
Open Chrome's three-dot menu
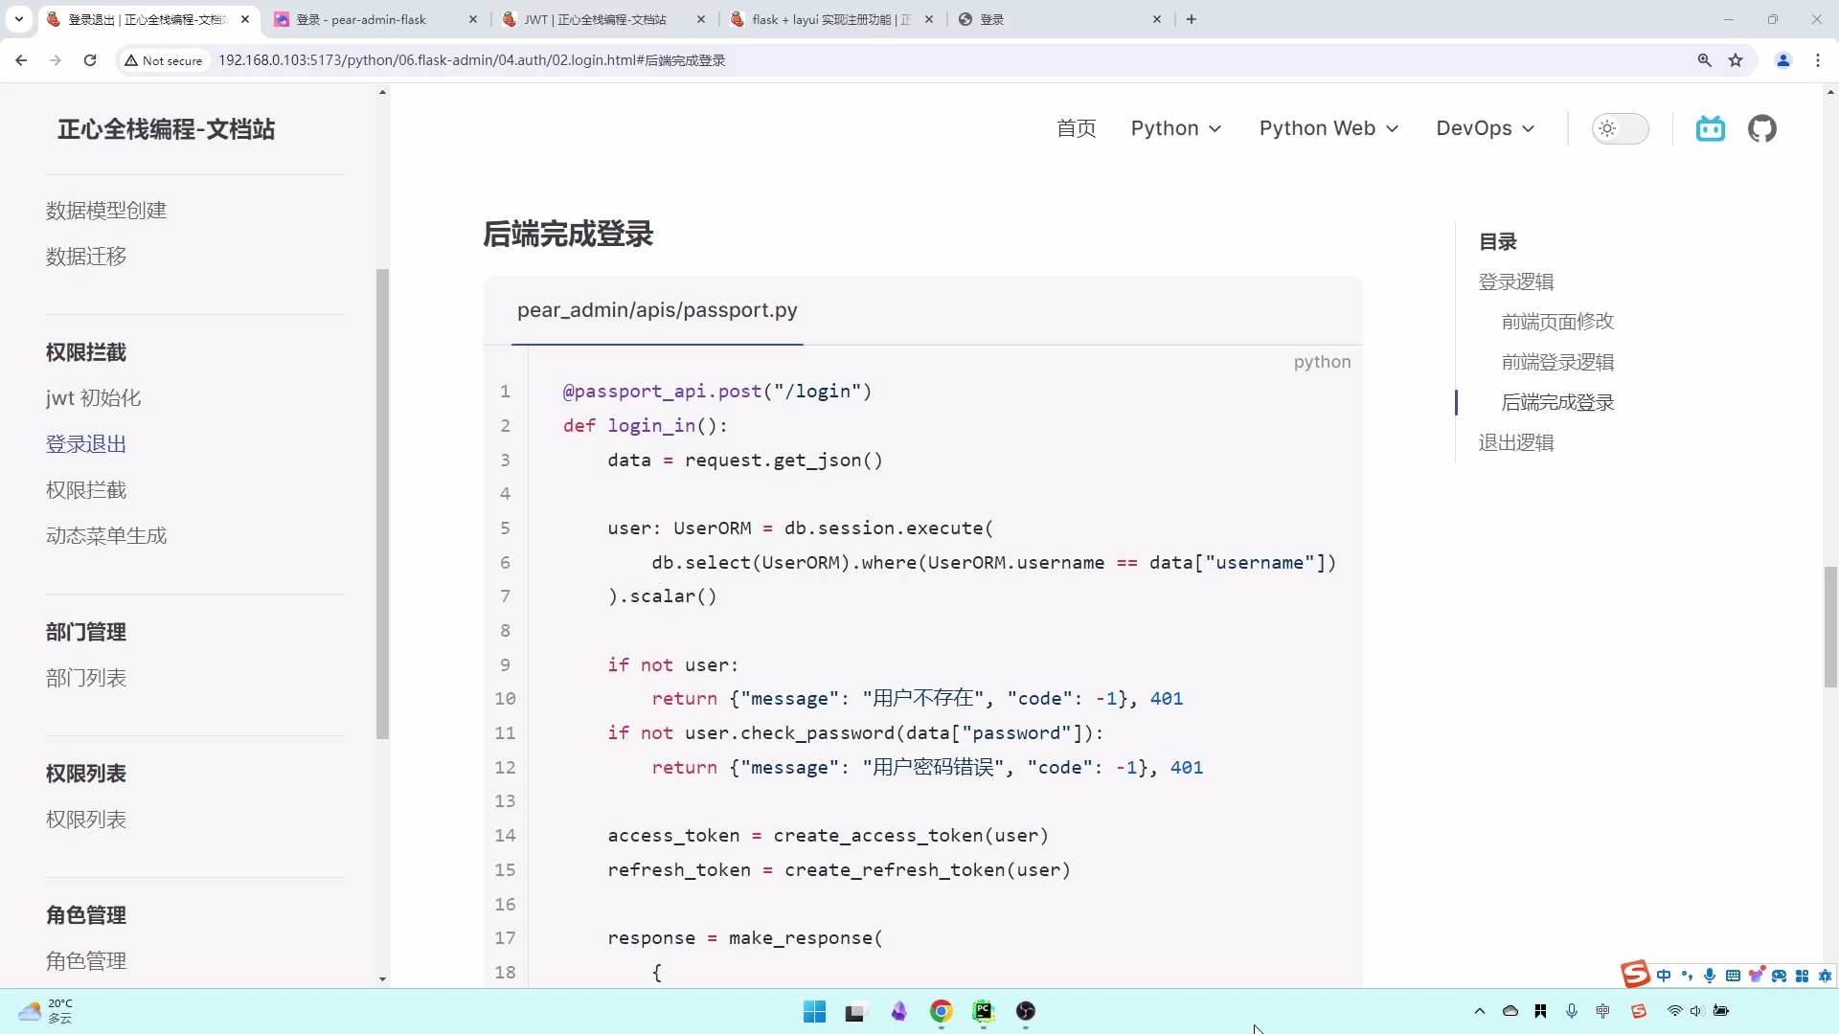1819,59
